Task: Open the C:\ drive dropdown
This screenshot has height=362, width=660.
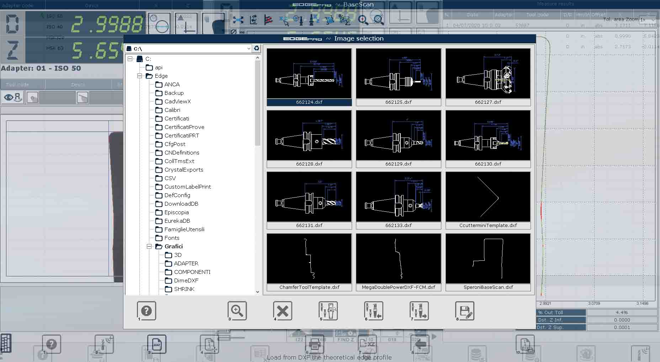Action: [x=249, y=49]
